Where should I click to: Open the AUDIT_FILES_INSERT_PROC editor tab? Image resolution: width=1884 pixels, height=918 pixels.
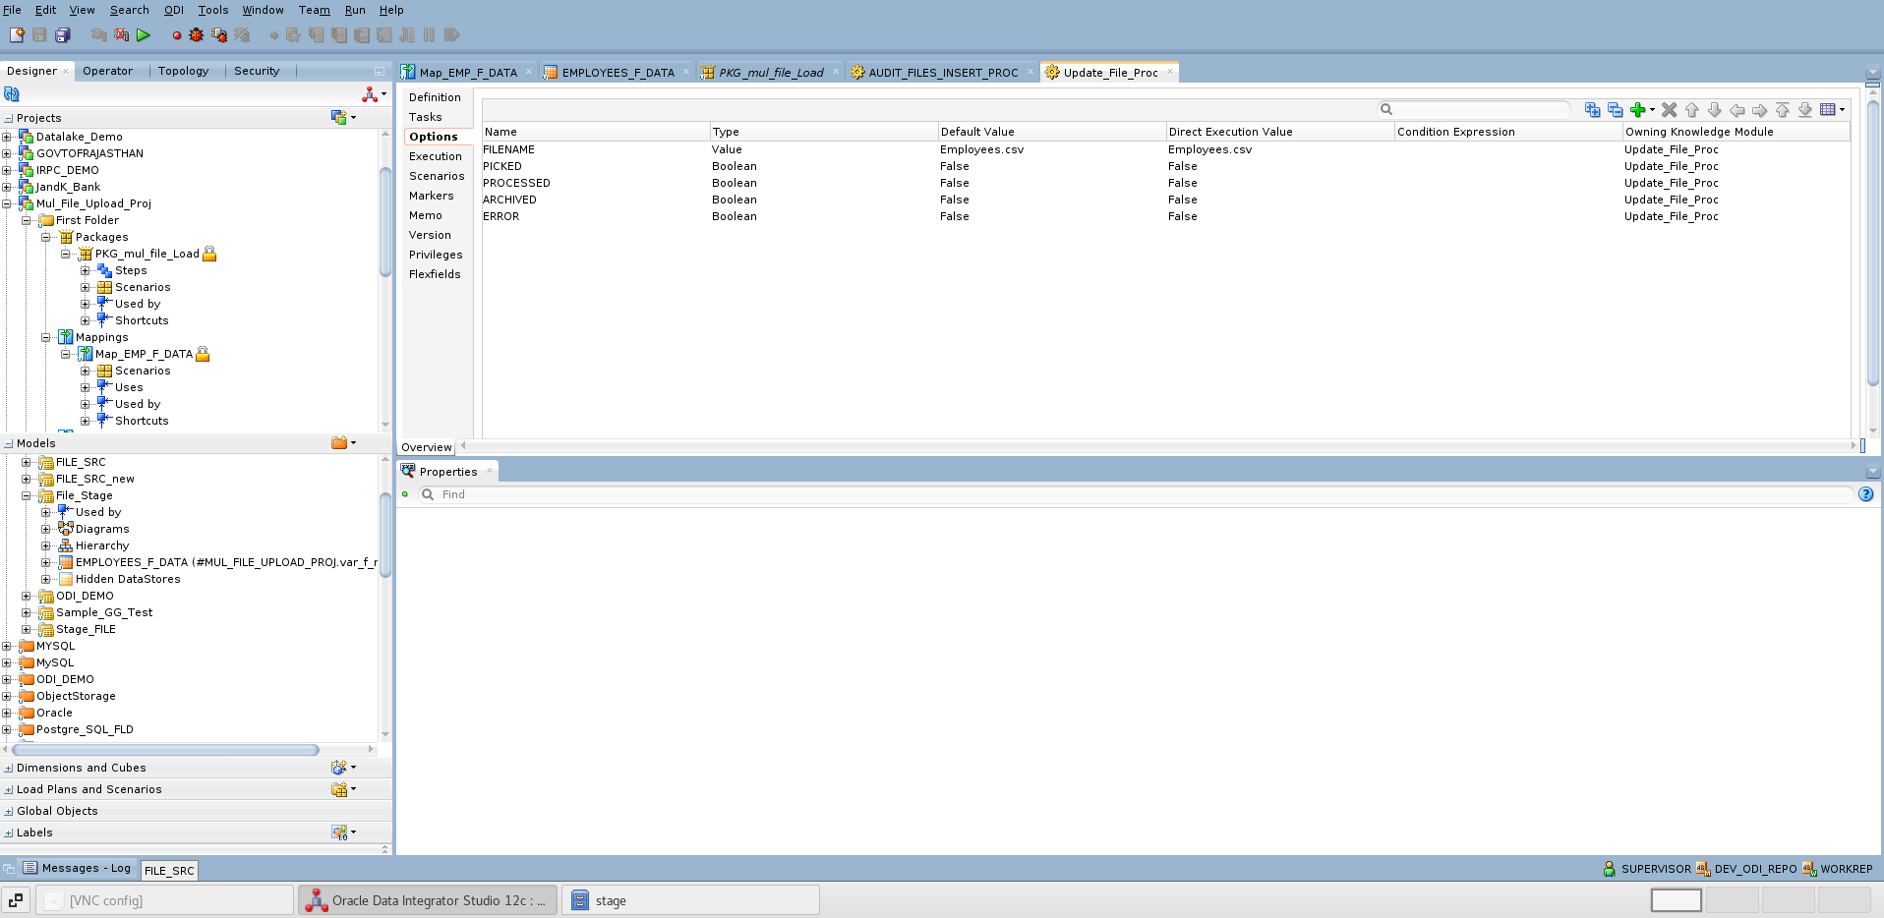[943, 73]
